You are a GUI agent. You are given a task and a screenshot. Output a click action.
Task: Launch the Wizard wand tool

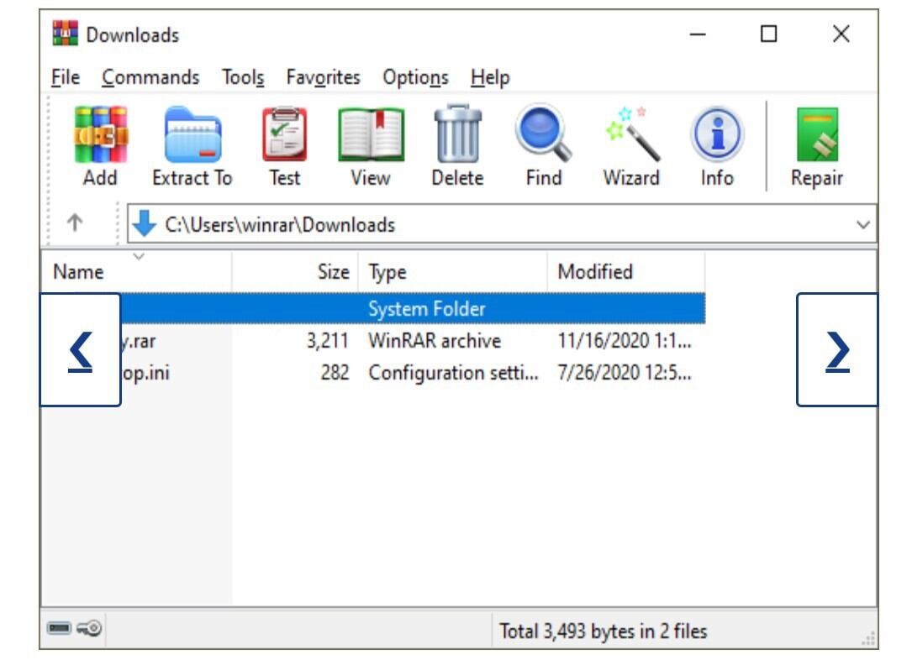point(631,135)
